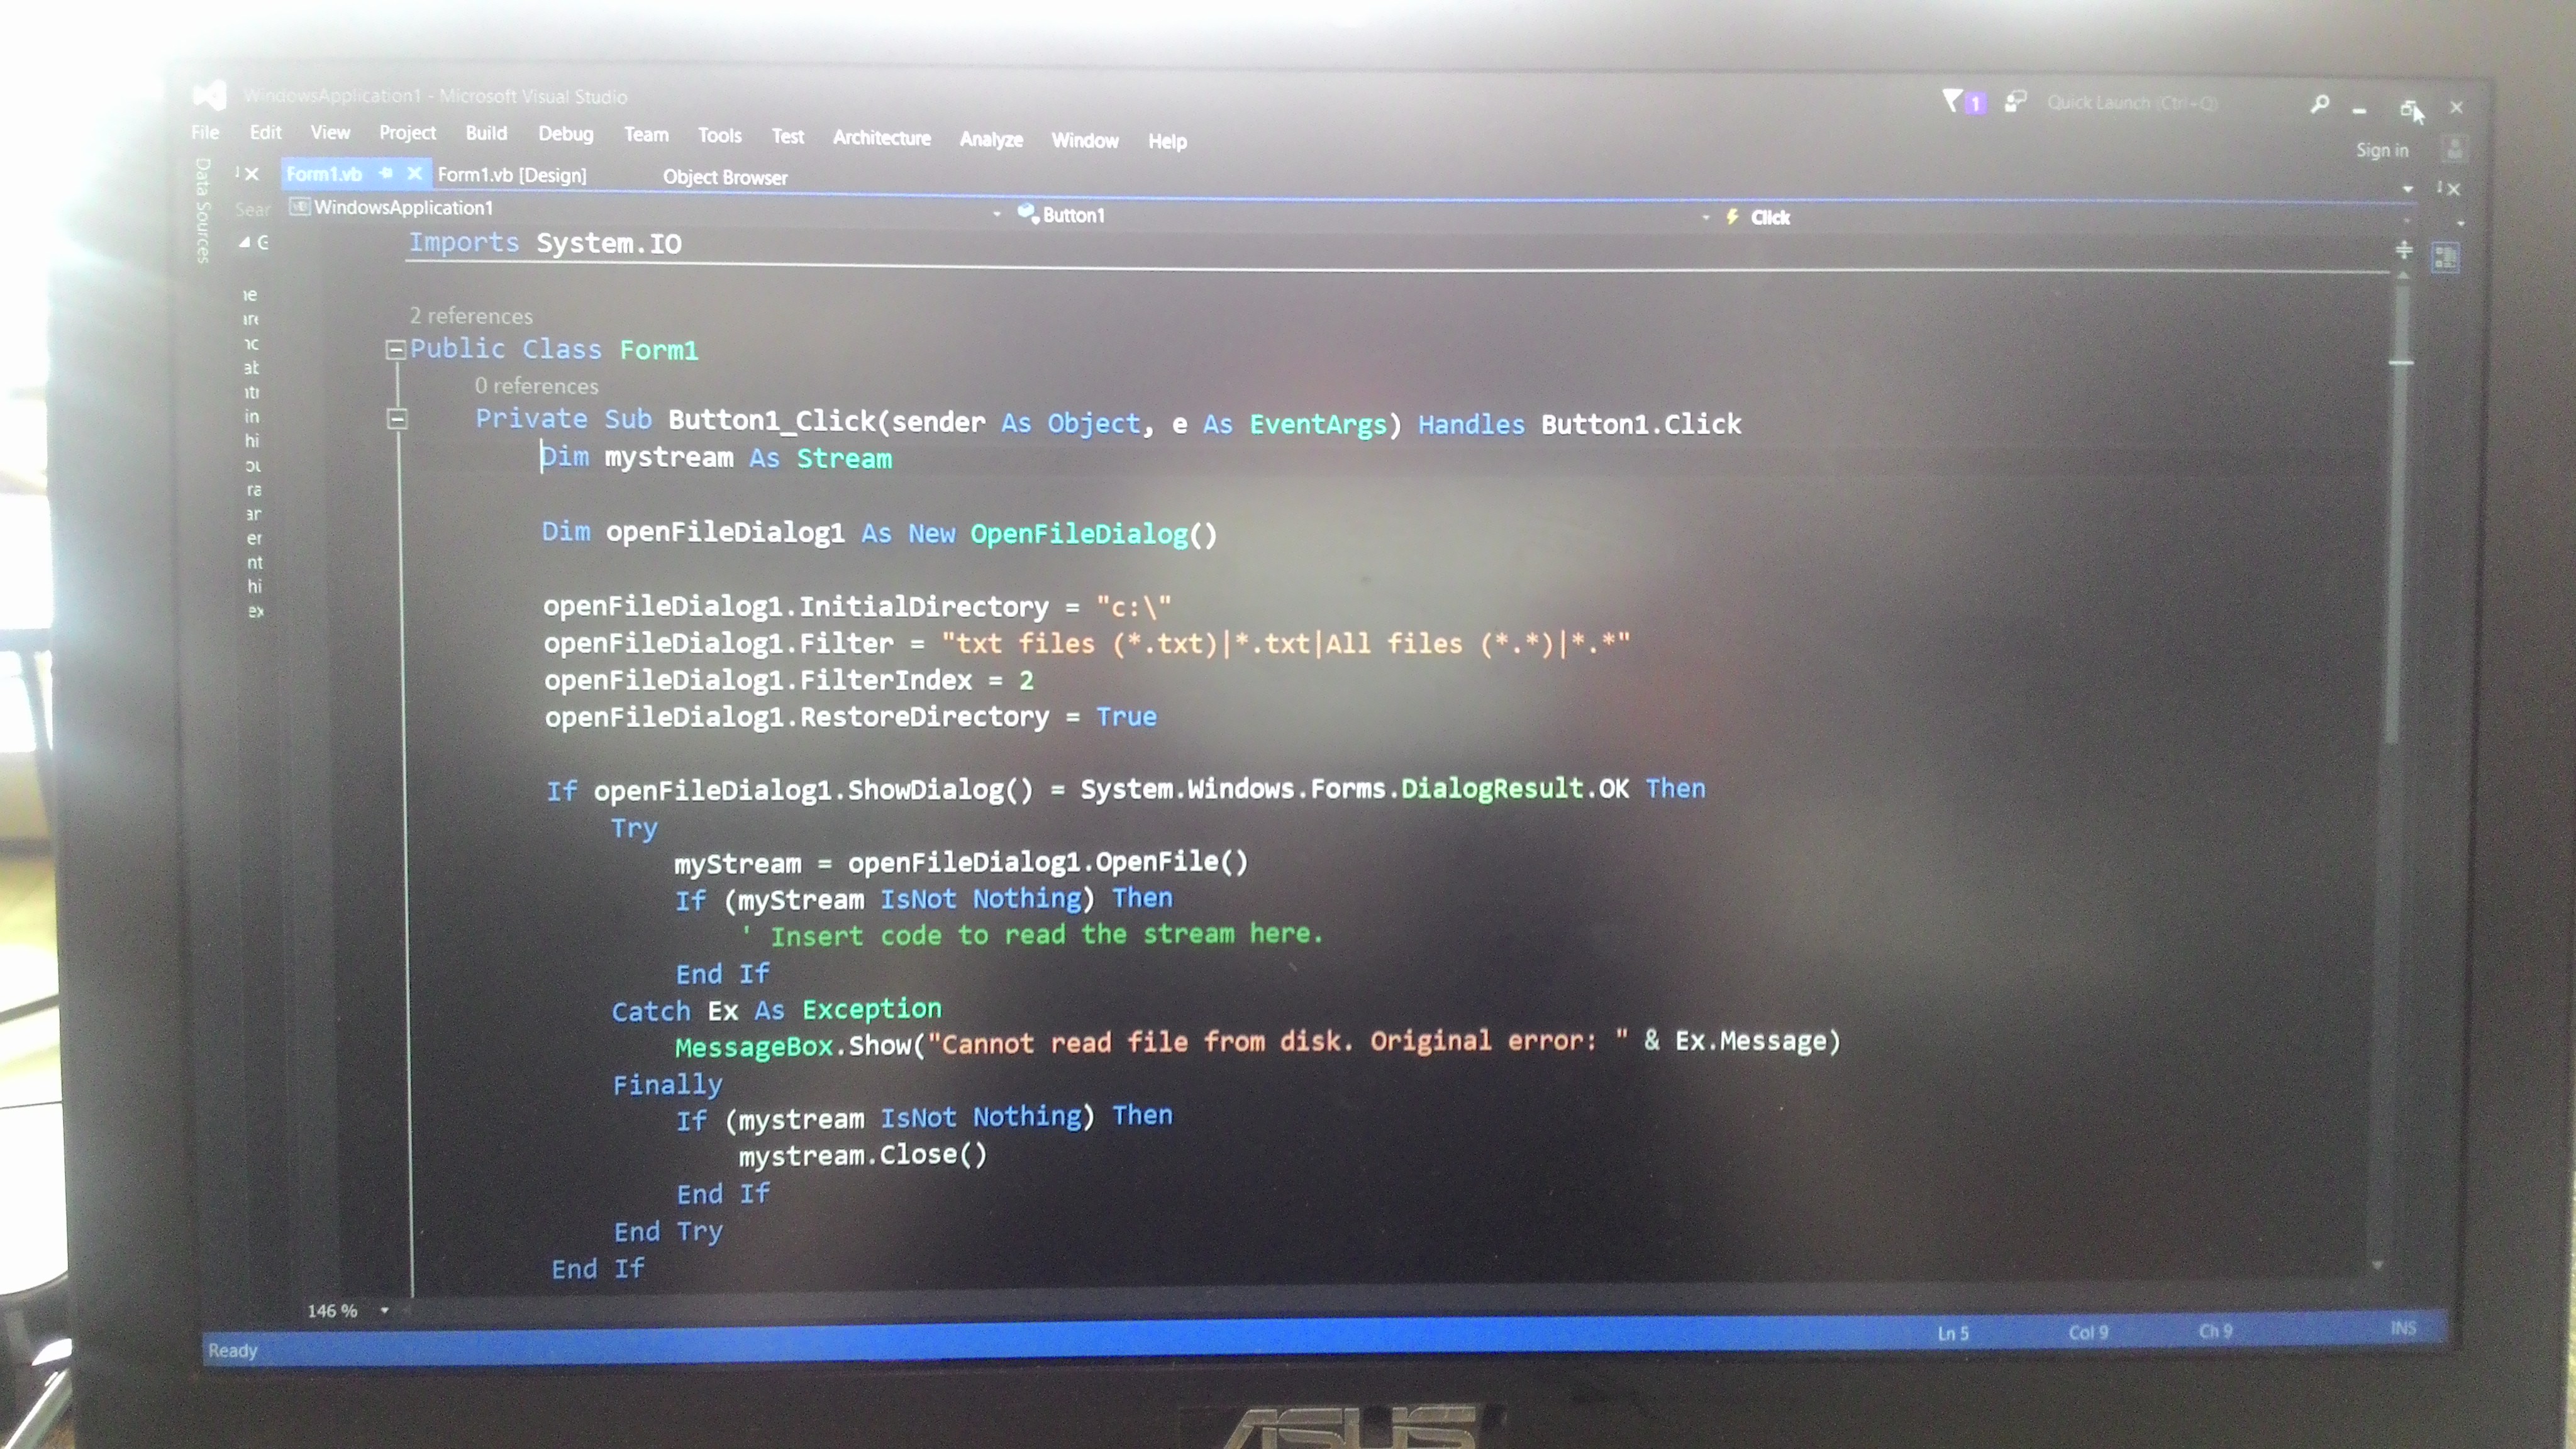Click the highlighted icon beside the editor's split handle
Viewport: 2576px width, 1449px height.
(2445, 258)
